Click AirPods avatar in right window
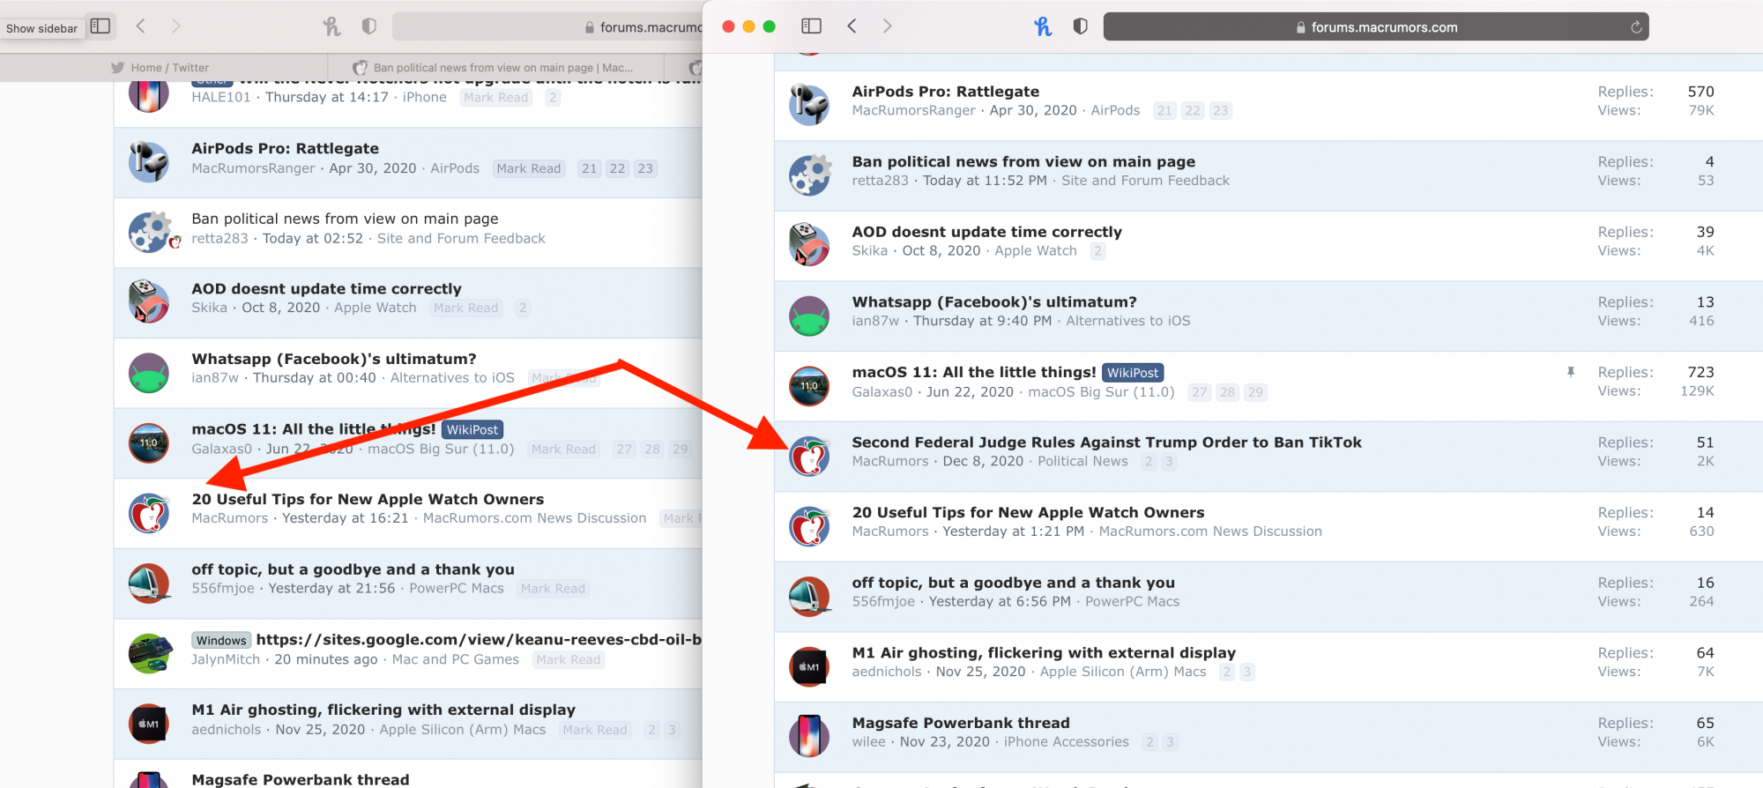This screenshot has width=1763, height=788. coord(809,105)
